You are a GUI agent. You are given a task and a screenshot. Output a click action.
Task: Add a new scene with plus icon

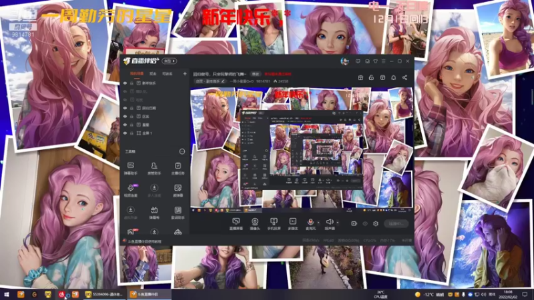pos(185,73)
